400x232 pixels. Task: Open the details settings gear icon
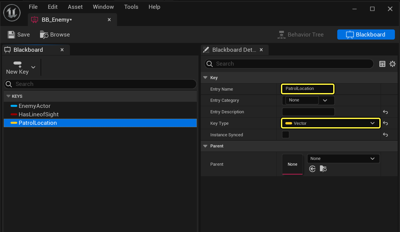point(393,64)
